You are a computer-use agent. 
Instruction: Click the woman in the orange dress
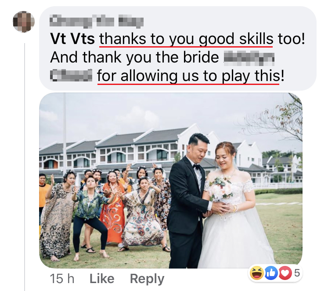pos(112,208)
